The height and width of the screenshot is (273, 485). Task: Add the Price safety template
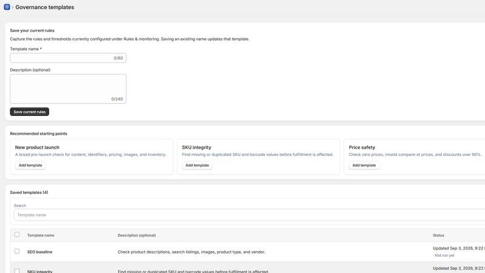pyautogui.click(x=364, y=165)
